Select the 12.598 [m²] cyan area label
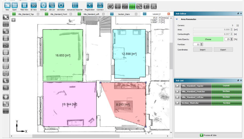244x139 pixels. click(x=129, y=54)
